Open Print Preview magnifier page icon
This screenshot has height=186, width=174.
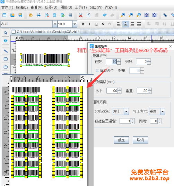tap(46, 15)
